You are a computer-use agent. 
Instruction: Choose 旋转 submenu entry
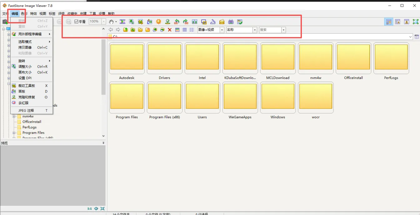pyautogui.click(x=32, y=61)
